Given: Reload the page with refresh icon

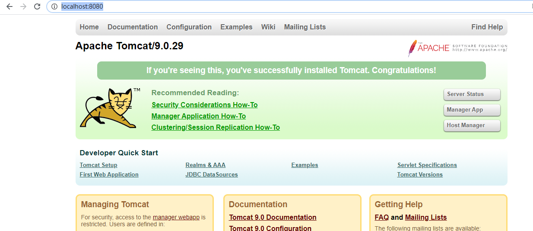Looking at the screenshot, I should [x=37, y=6].
